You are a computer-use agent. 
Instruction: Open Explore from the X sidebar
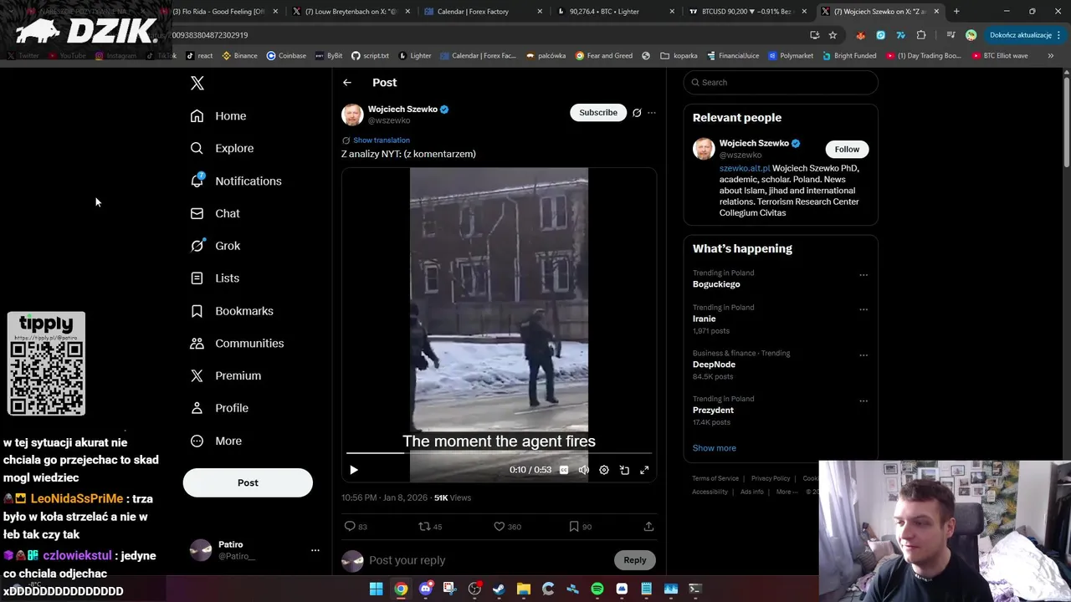(x=222, y=148)
